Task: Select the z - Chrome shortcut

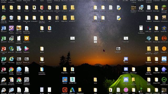Action: point(19,80)
